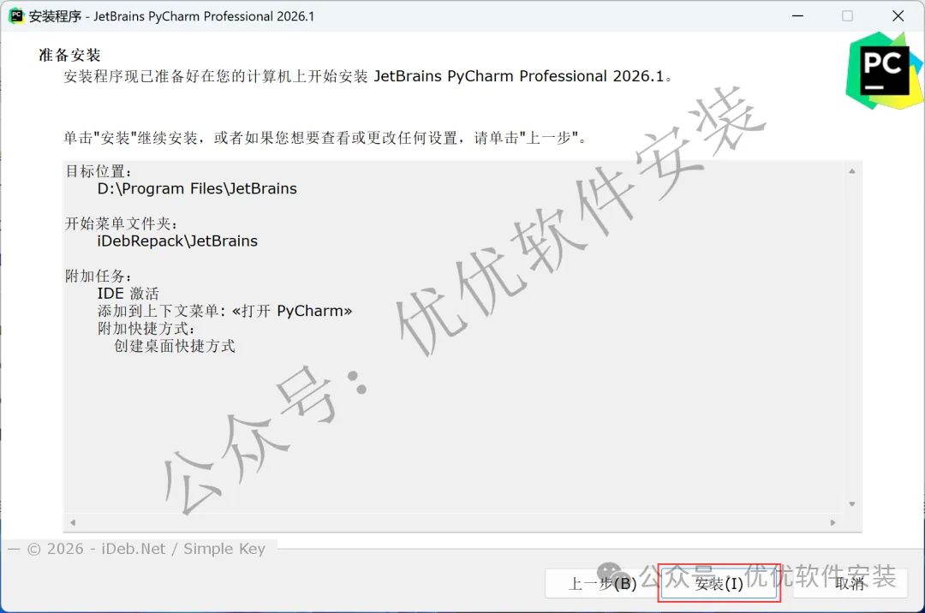Viewport: 925px width, 613px height.
Task: Click 创建桌面快捷方式 line
Action: click(175, 346)
